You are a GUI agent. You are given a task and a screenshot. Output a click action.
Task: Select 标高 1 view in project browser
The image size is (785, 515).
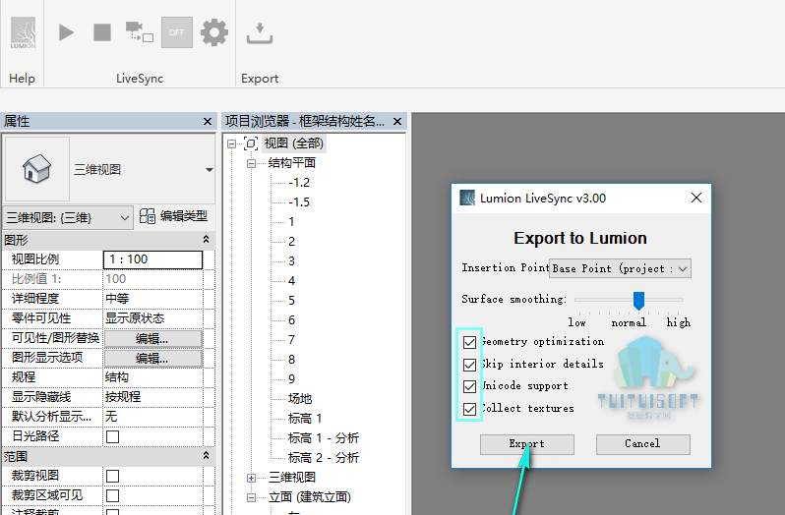pyautogui.click(x=305, y=418)
